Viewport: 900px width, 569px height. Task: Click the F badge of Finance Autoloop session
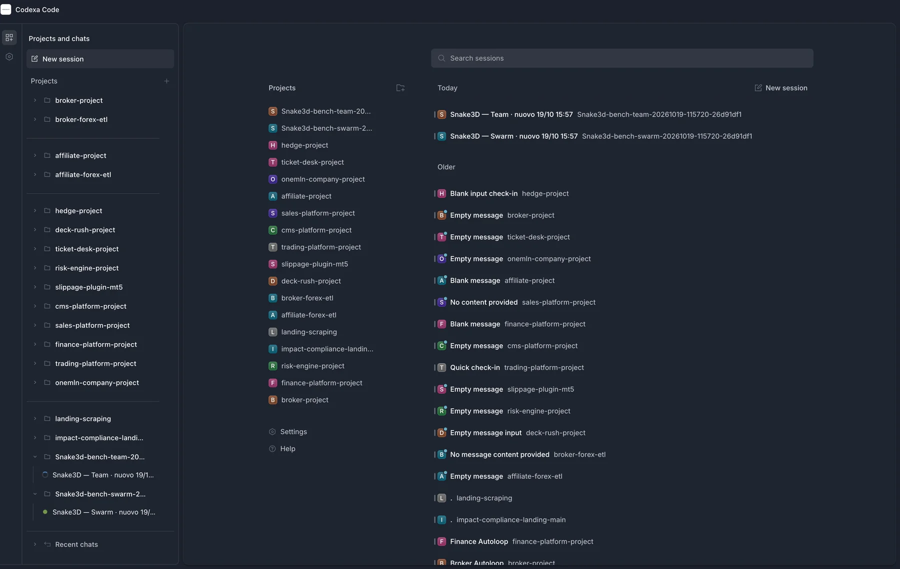click(441, 542)
